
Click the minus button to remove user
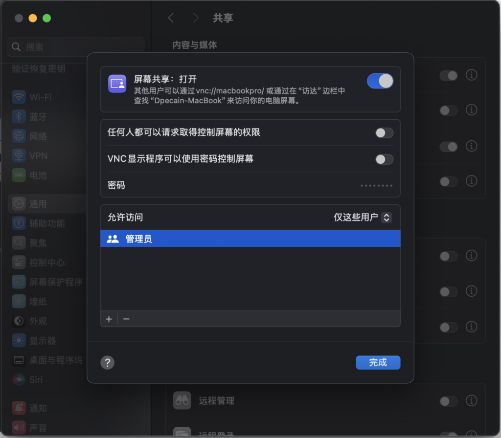126,319
